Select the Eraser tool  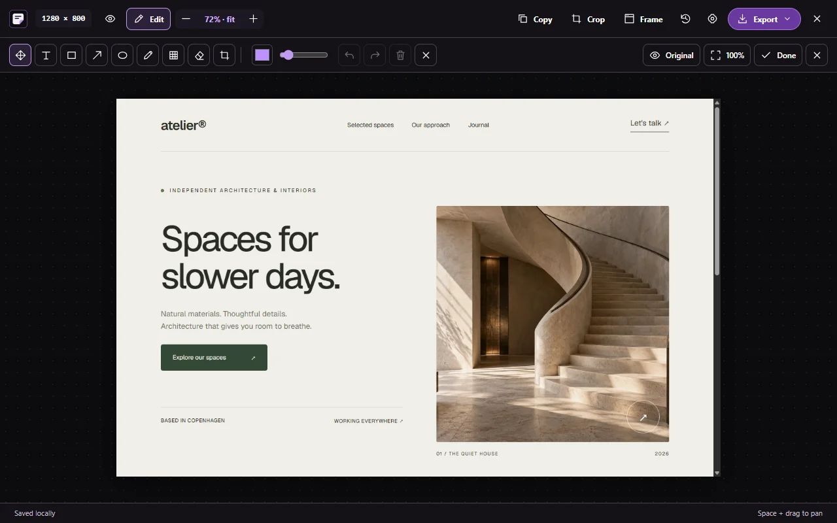199,55
